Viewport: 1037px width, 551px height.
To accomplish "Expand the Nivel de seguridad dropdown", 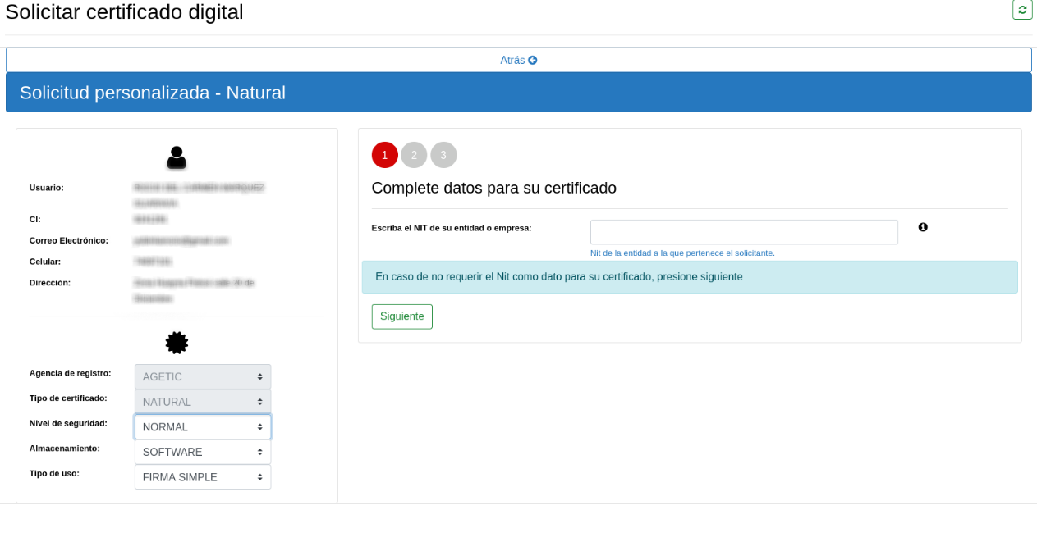I will click(x=203, y=427).
